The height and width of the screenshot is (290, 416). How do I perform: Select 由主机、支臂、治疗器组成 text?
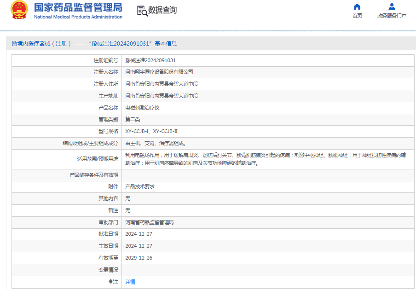coord(156,143)
